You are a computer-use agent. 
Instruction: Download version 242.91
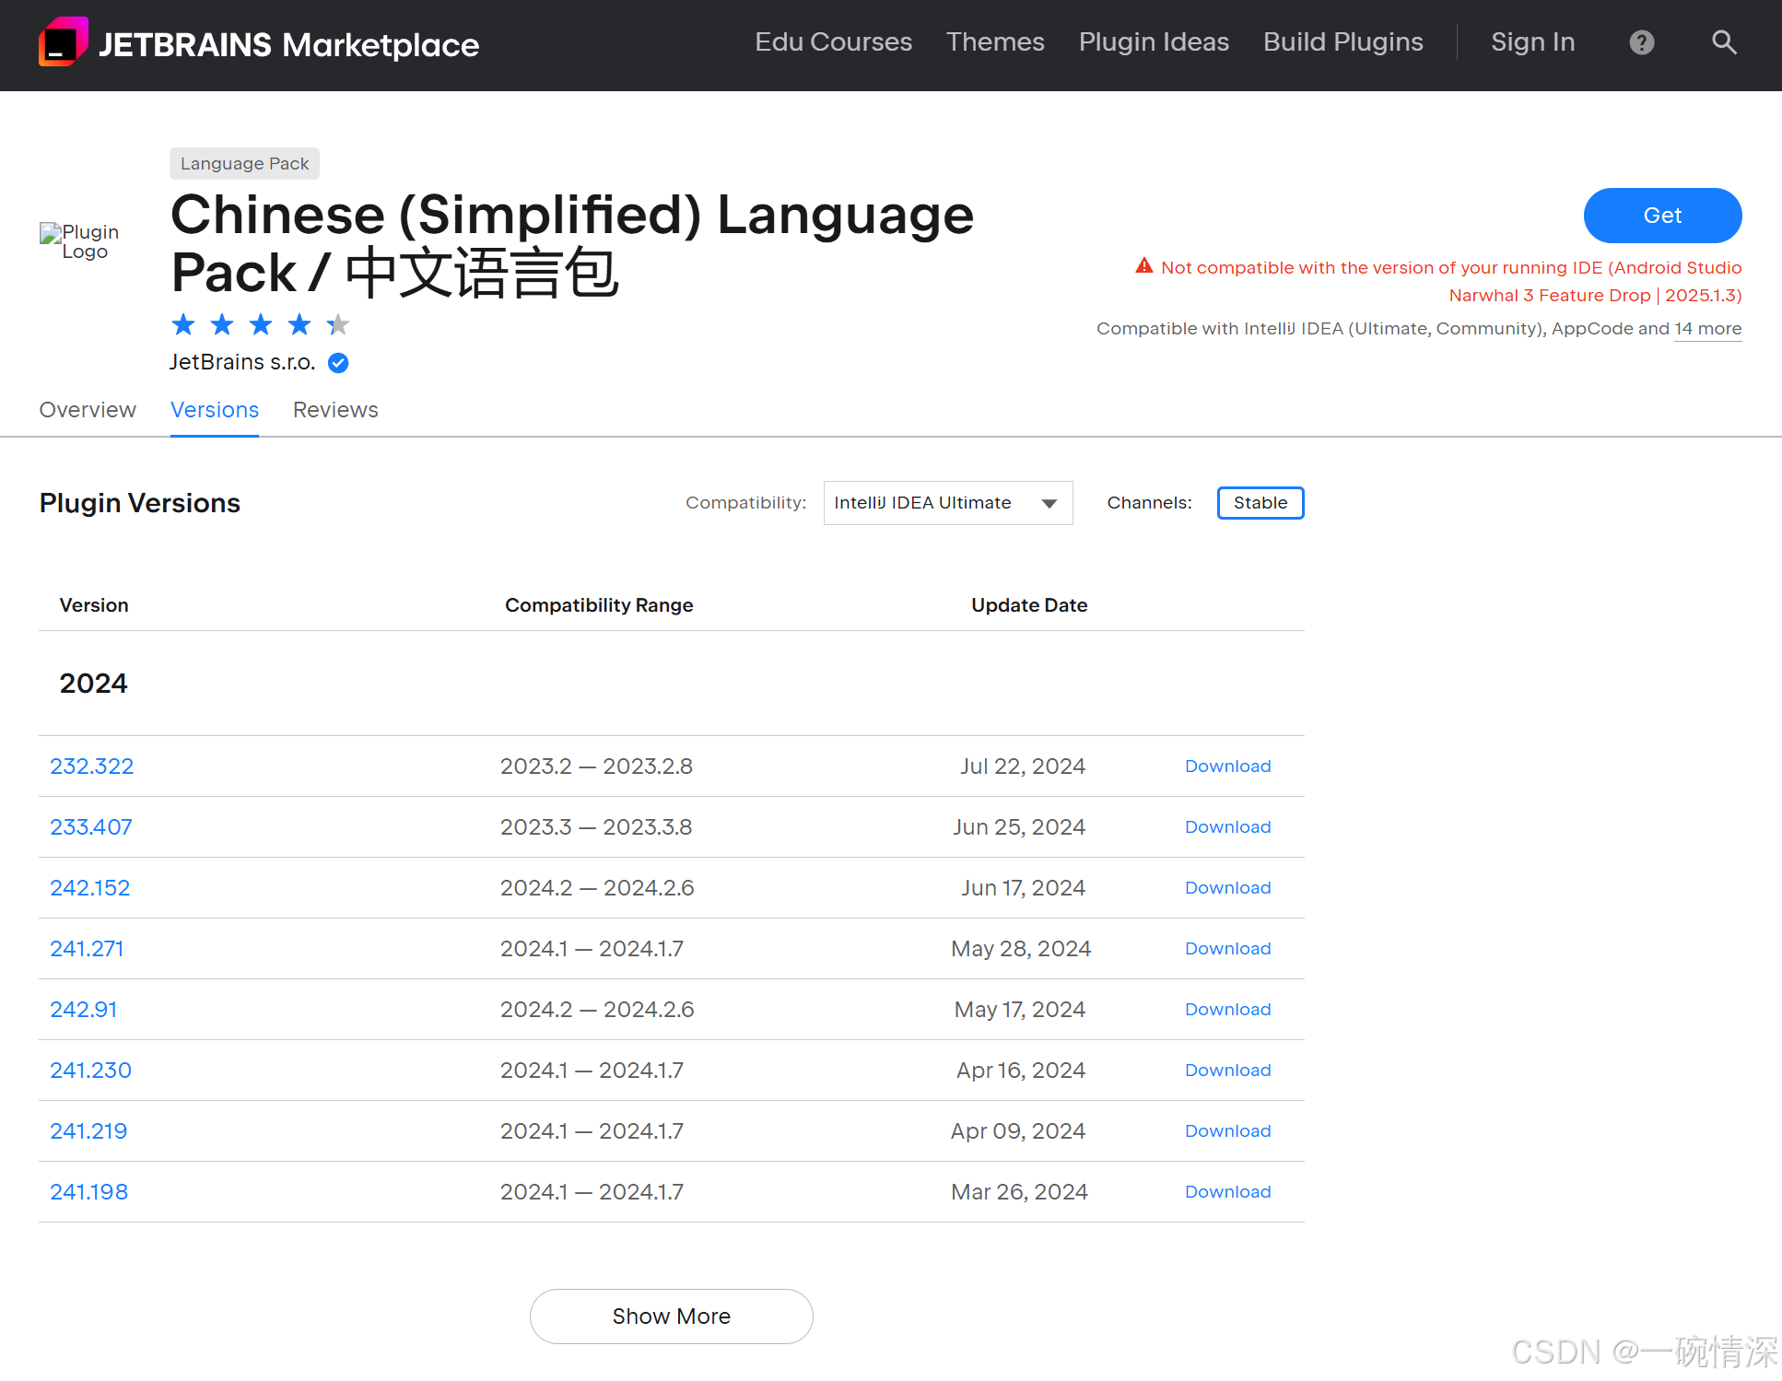point(1227,1010)
